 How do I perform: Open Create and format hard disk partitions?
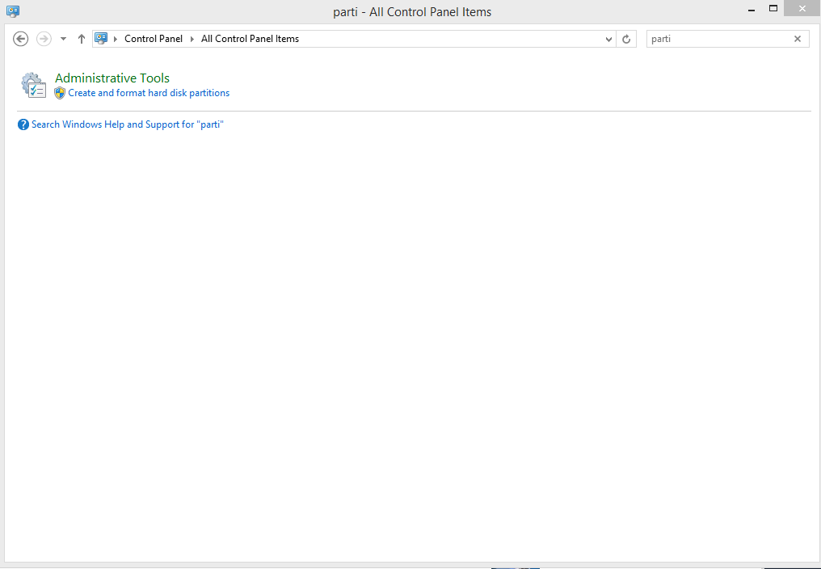click(149, 93)
